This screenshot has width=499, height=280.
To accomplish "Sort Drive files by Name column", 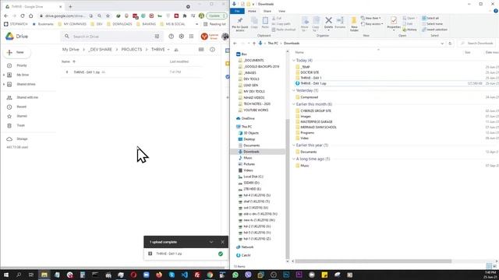I will pos(65,61).
